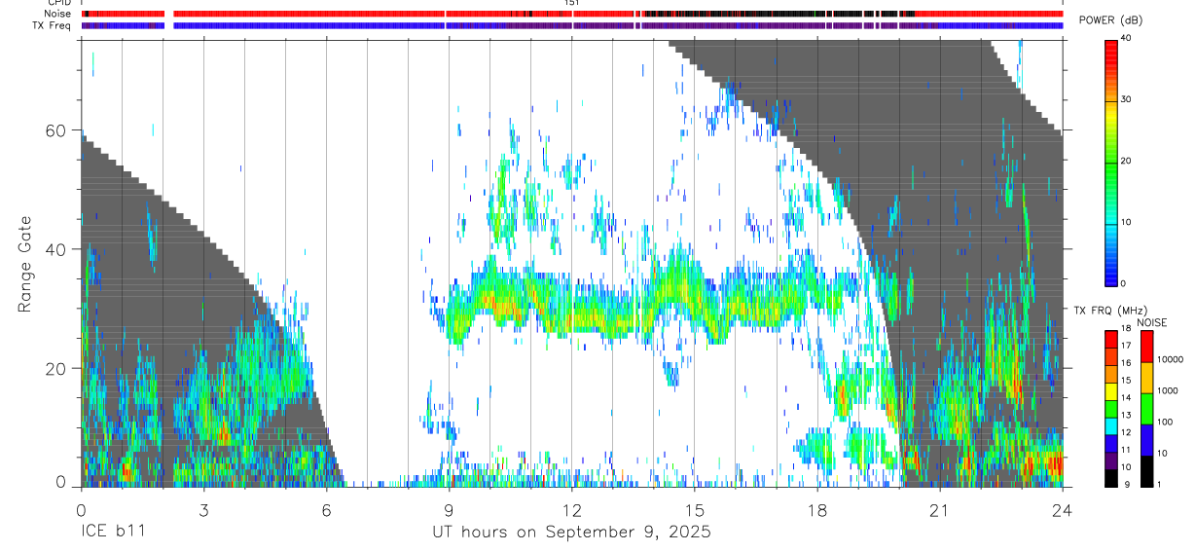Click the '100' value on NOISE scale

coord(1167,422)
